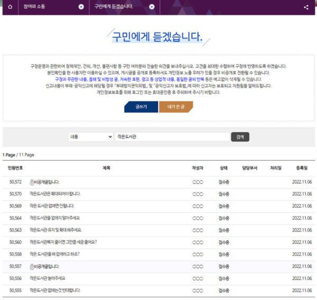Open post 작은도서관은 확대되어야 합니다.
317x300 pixels.
coord(55,194)
